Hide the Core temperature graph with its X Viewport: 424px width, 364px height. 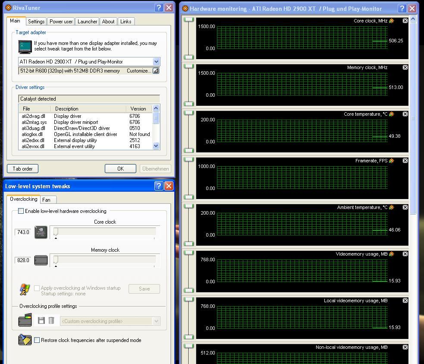(405, 114)
